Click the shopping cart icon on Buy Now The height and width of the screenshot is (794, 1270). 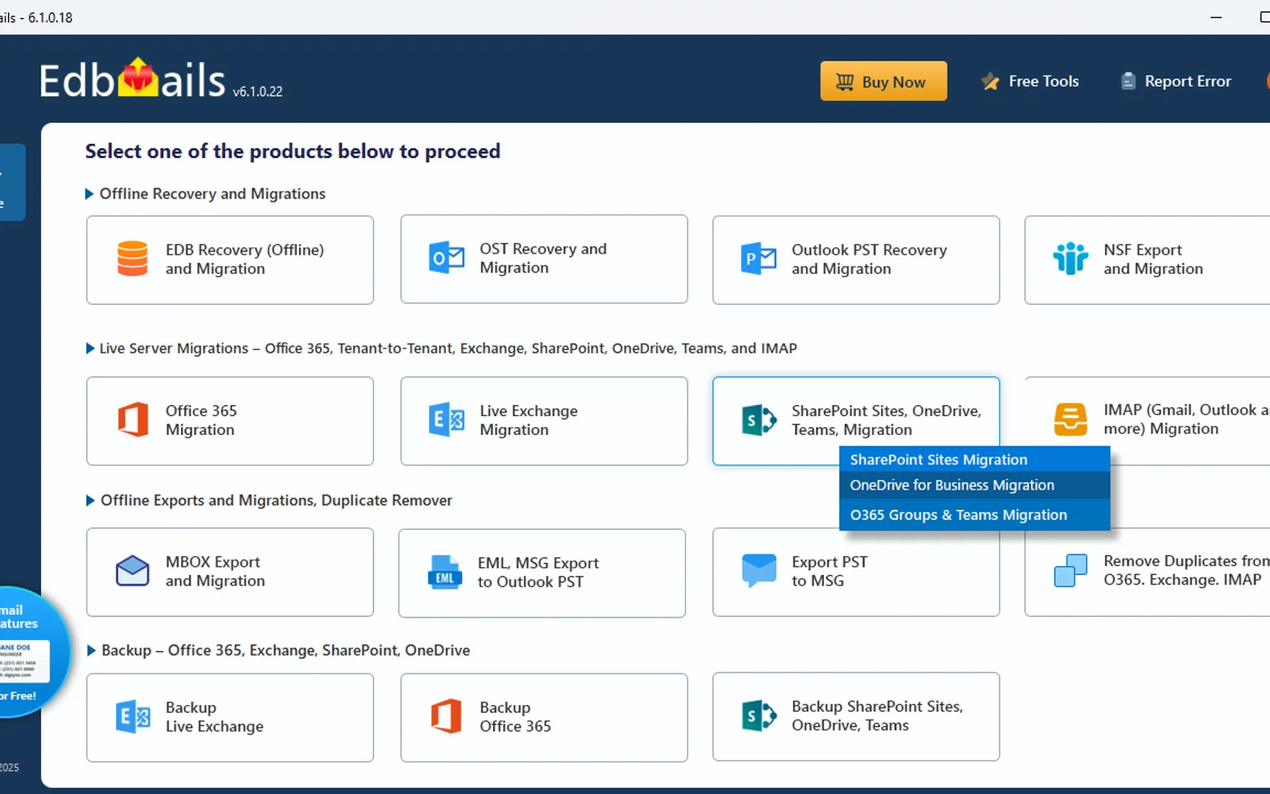tap(845, 82)
